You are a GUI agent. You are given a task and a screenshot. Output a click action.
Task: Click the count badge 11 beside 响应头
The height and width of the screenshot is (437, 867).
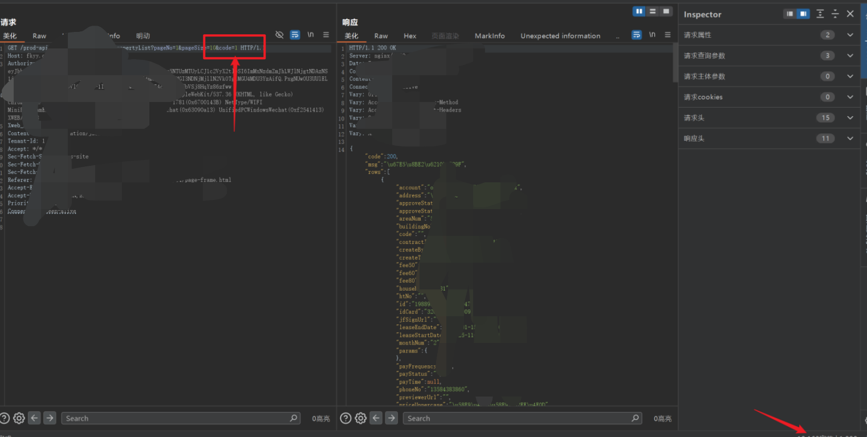click(x=825, y=138)
